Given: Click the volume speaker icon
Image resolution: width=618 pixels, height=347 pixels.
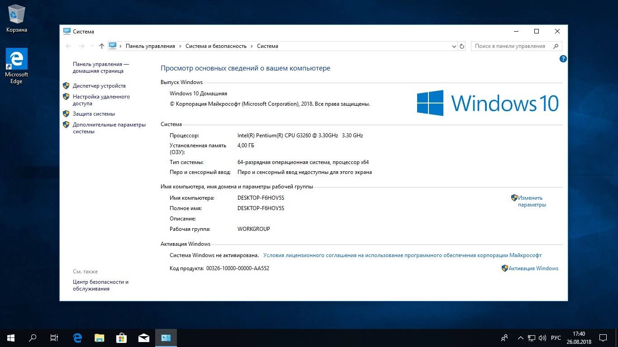Looking at the screenshot, I should tap(542, 338).
